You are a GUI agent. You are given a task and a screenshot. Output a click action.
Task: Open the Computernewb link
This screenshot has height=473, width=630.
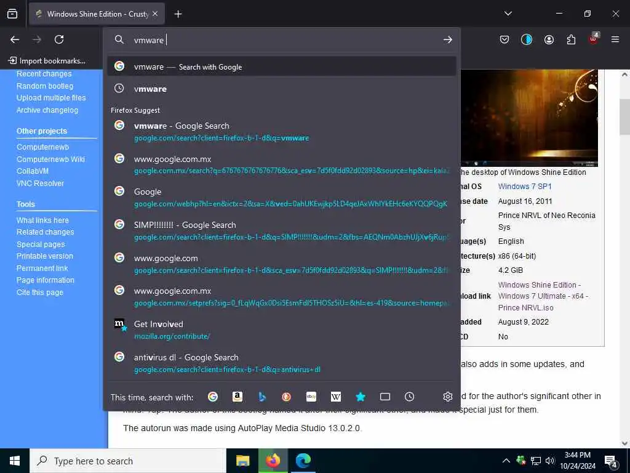(x=42, y=147)
